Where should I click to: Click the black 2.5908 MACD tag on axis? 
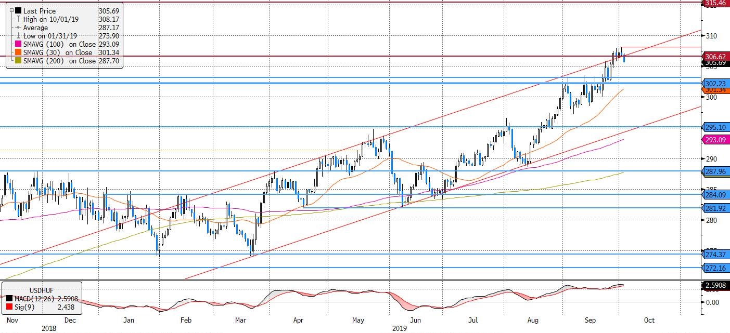pyautogui.click(x=716, y=285)
